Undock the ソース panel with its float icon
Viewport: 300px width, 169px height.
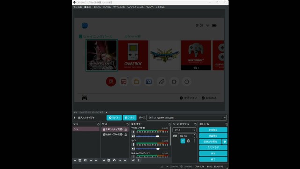tap(127, 124)
